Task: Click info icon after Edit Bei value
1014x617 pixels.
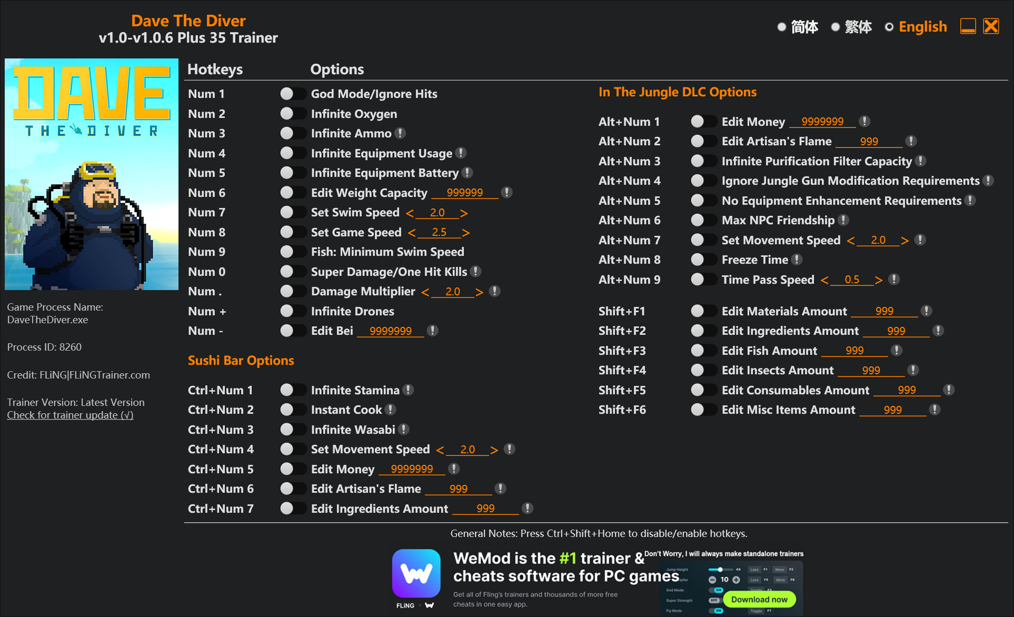Action: tap(432, 331)
